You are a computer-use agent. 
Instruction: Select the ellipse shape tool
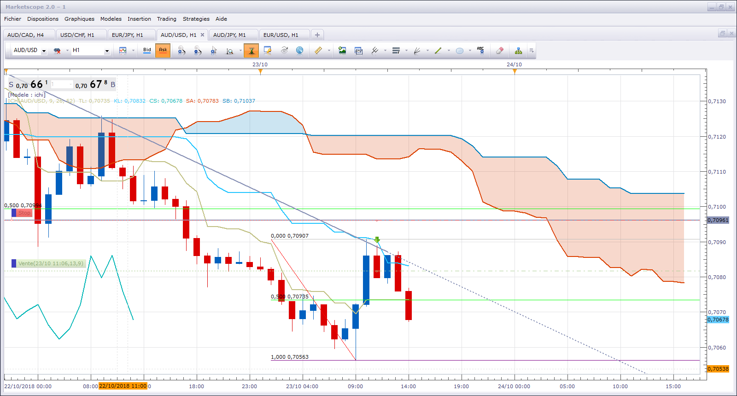click(x=459, y=51)
